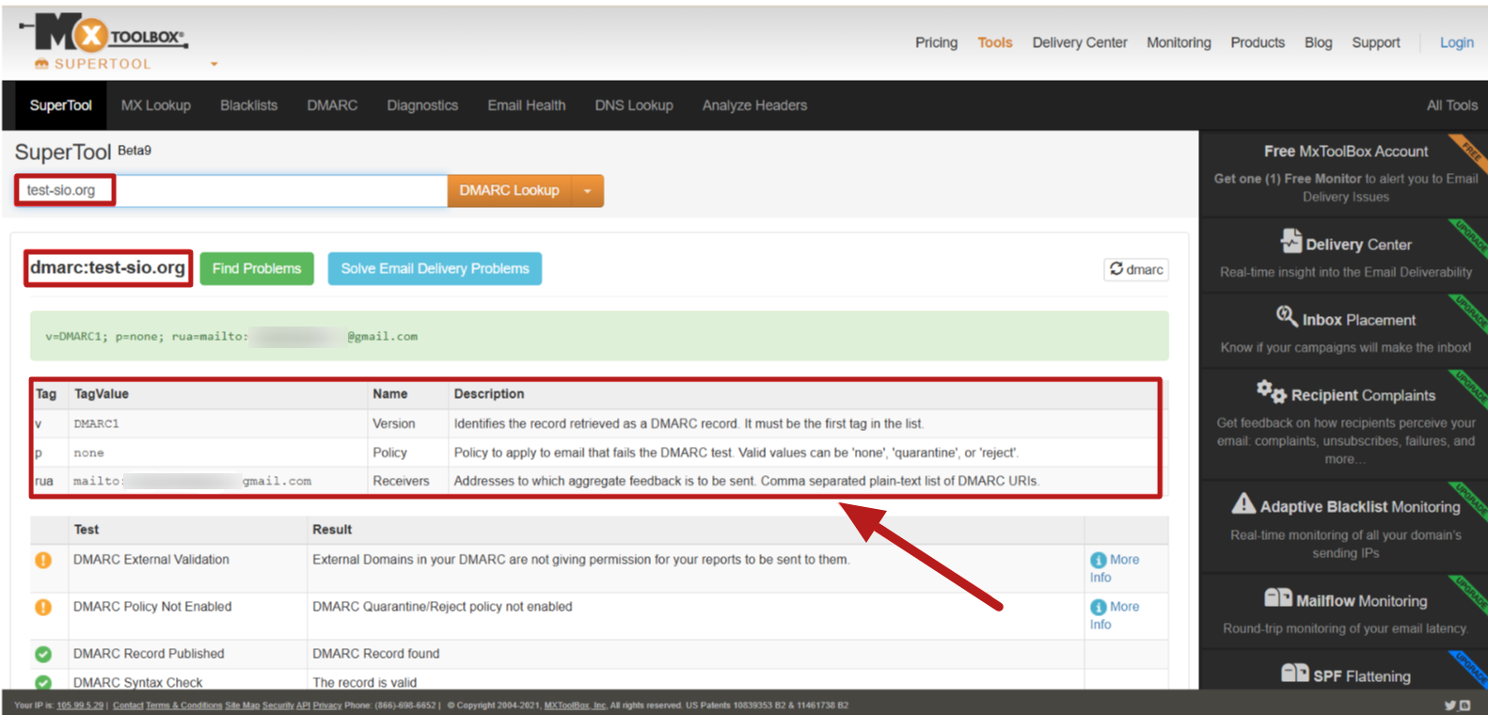
Task: Open Tools menu in top navigation
Action: (994, 42)
